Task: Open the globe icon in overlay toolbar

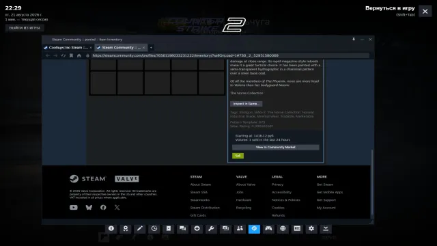Action: coord(283,229)
